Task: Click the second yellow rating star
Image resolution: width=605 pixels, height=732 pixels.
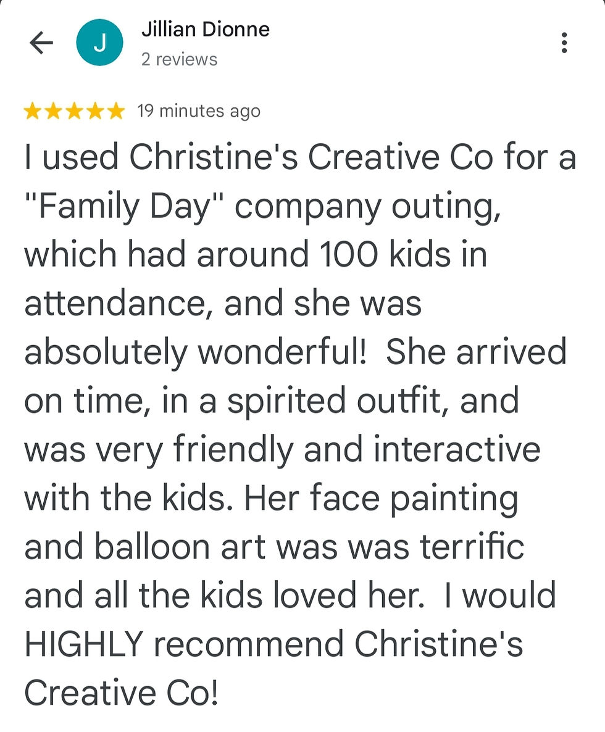Action: [53, 112]
